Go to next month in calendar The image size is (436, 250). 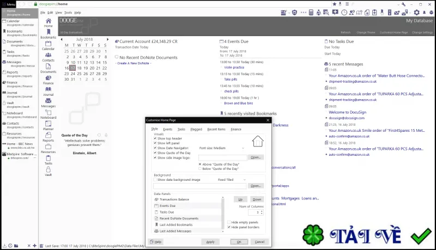(107, 39)
